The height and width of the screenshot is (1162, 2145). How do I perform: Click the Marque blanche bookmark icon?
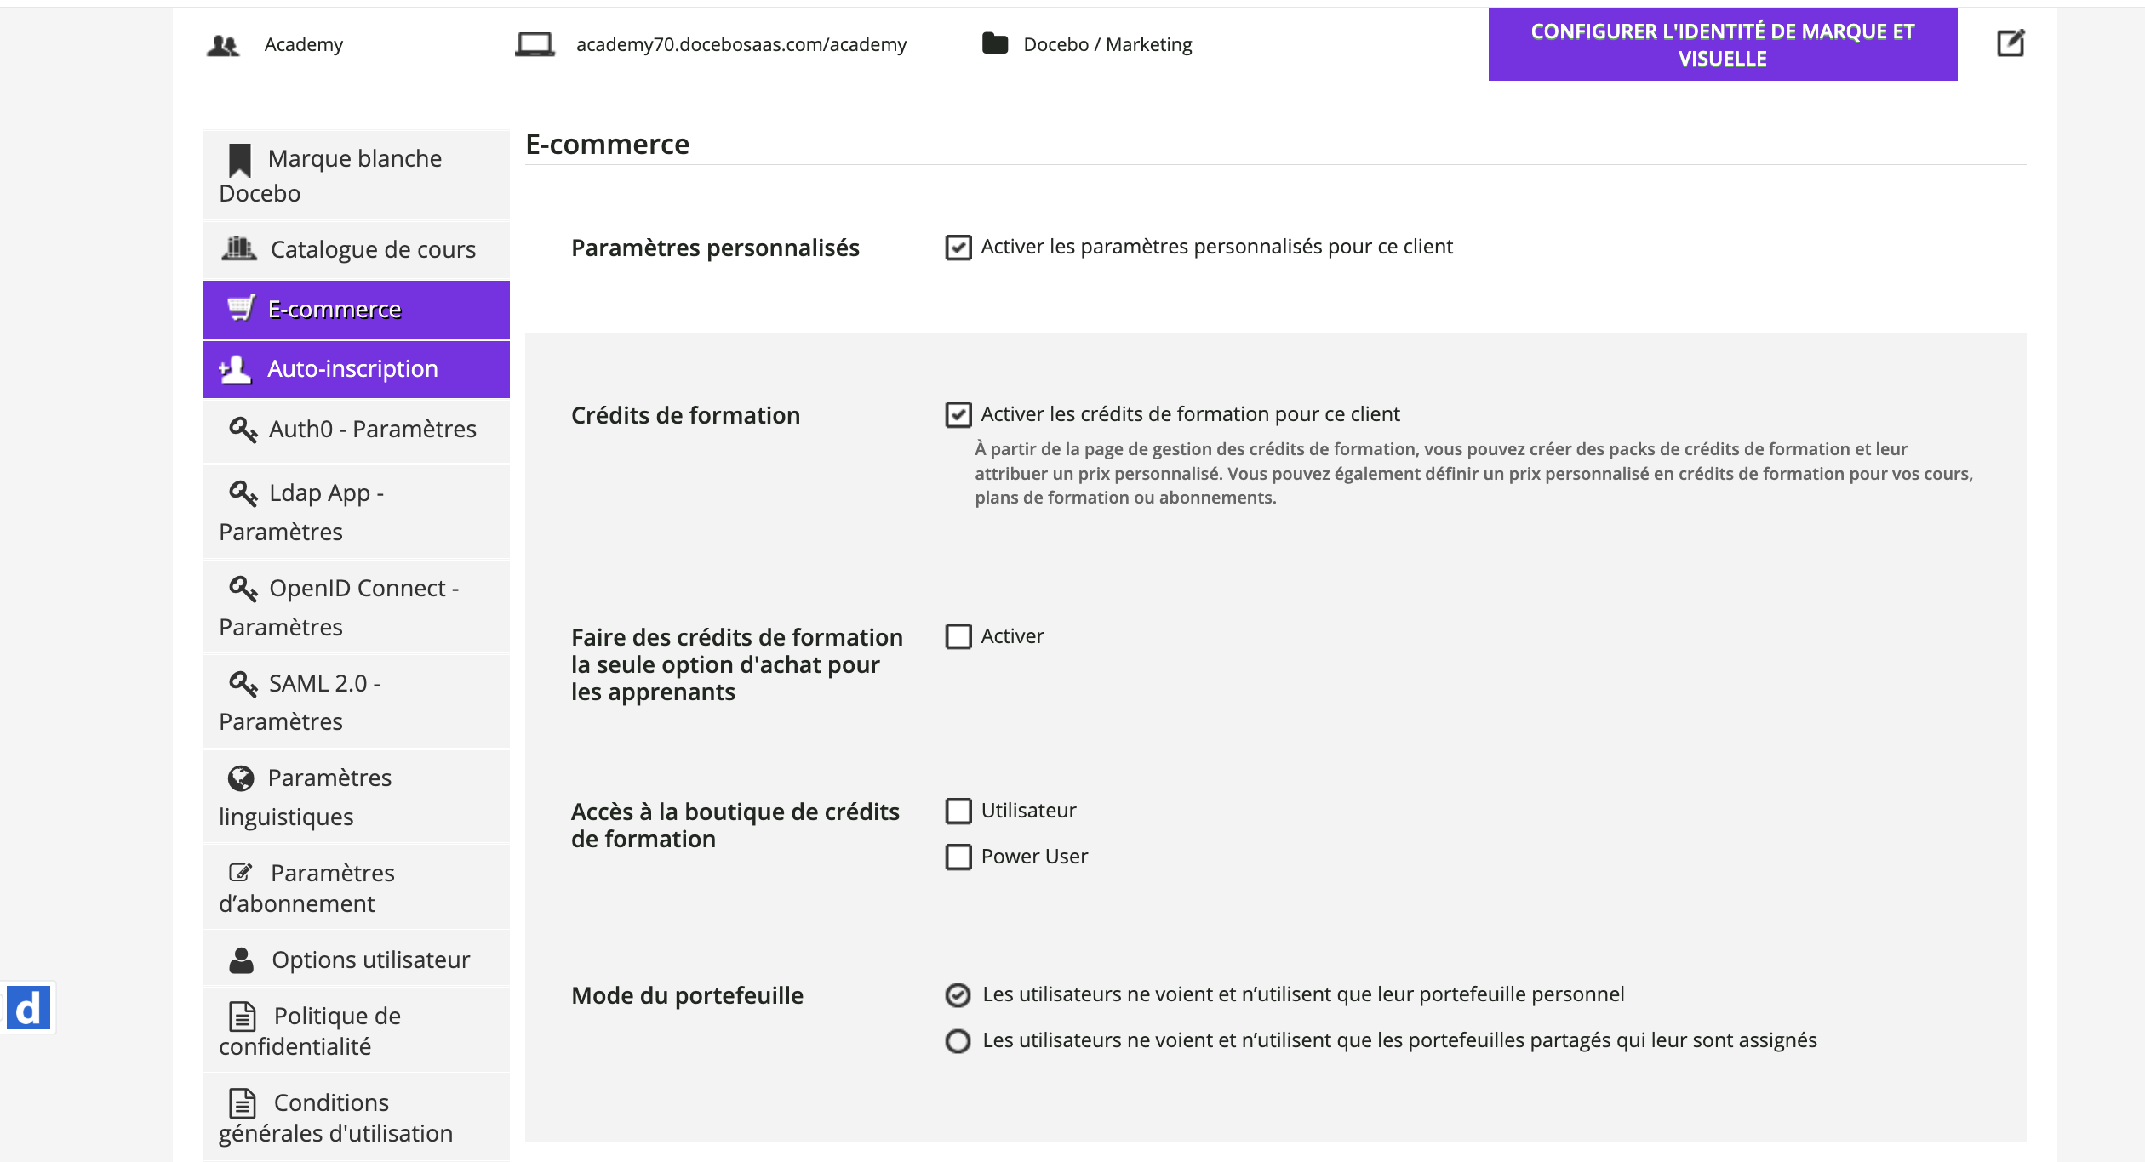(x=240, y=159)
